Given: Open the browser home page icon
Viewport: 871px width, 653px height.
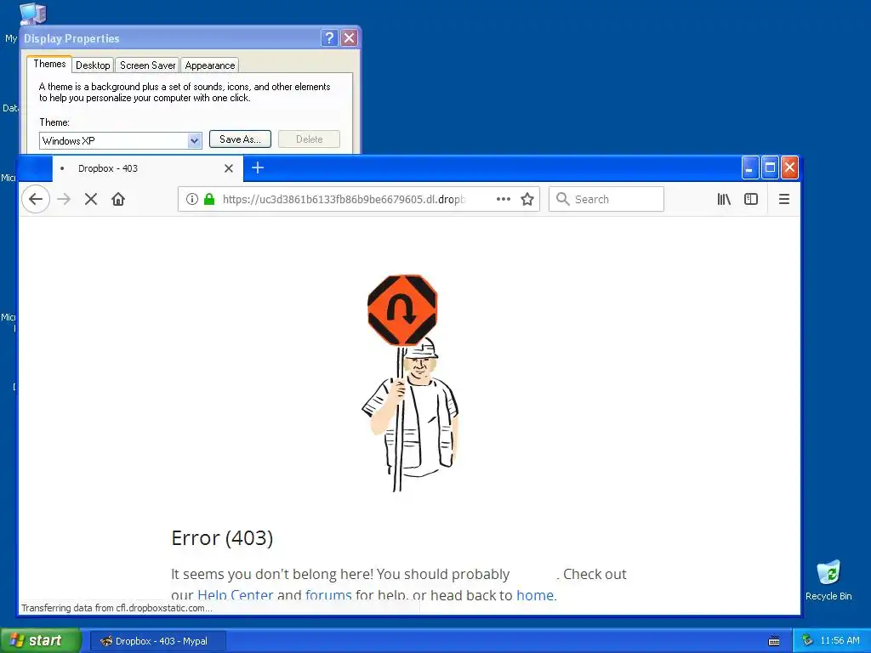Looking at the screenshot, I should [118, 199].
